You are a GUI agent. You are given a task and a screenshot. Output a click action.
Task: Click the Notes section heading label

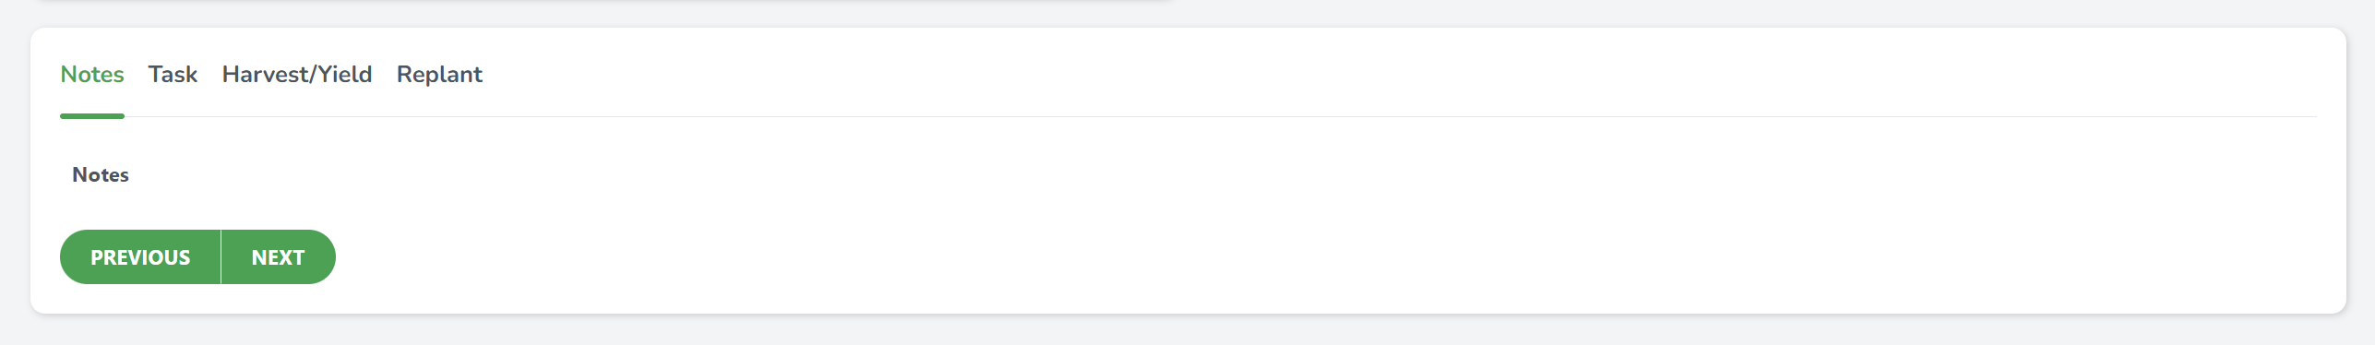[x=101, y=174]
